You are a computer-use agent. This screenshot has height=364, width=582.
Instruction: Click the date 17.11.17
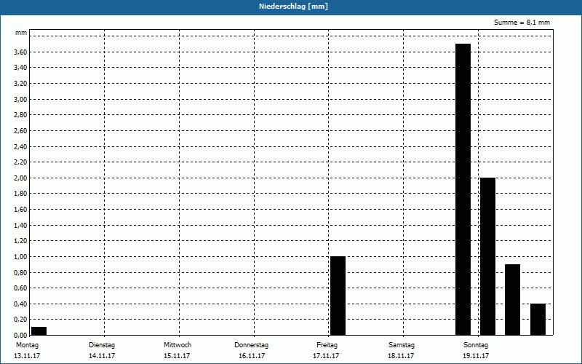[326, 356]
